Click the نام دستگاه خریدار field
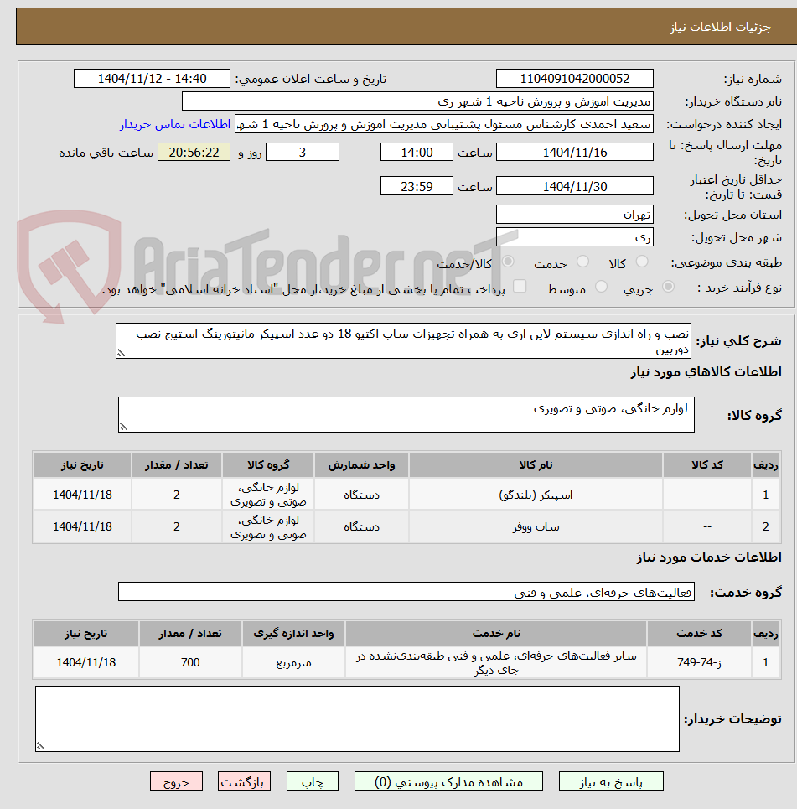Screen dimensions: 797x809 (417, 101)
